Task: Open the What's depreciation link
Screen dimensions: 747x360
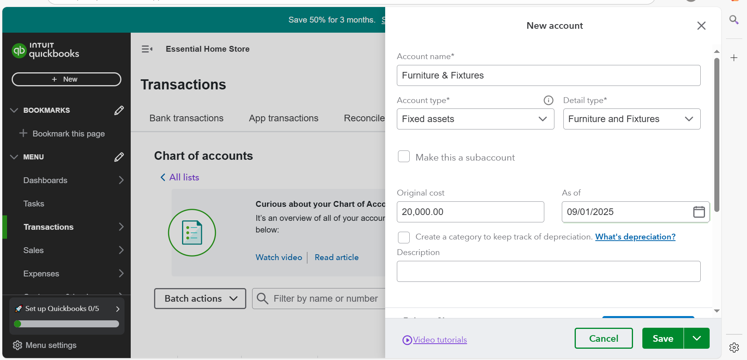Action: click(635, 237)
